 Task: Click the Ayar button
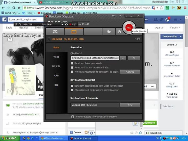click(130, 105)
